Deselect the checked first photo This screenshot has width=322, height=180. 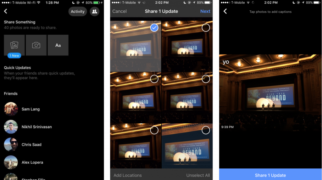[154, 27]
